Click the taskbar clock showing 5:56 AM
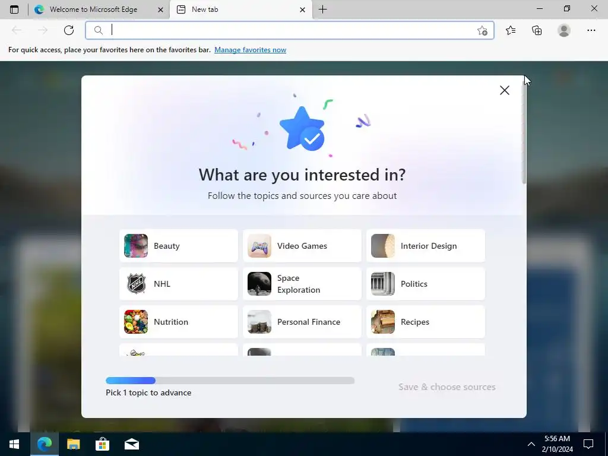The height and width of the screenshot is (456, 608). coord(557,444)
